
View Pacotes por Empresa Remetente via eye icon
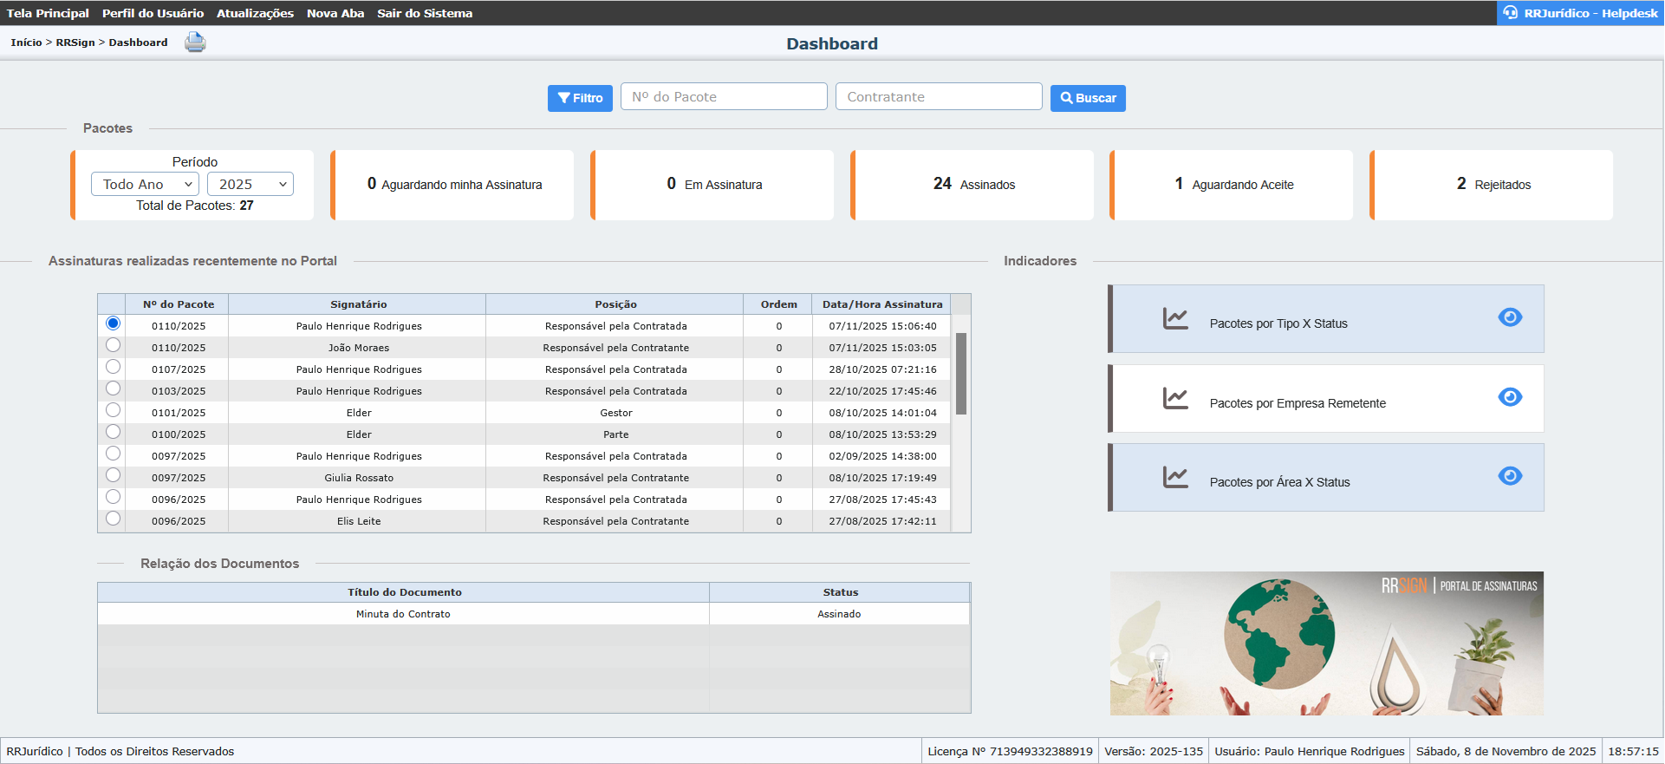coord(1510,397)
